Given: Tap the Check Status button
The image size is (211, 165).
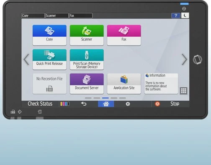Looking at the screenshot, I should pos(40,104).
